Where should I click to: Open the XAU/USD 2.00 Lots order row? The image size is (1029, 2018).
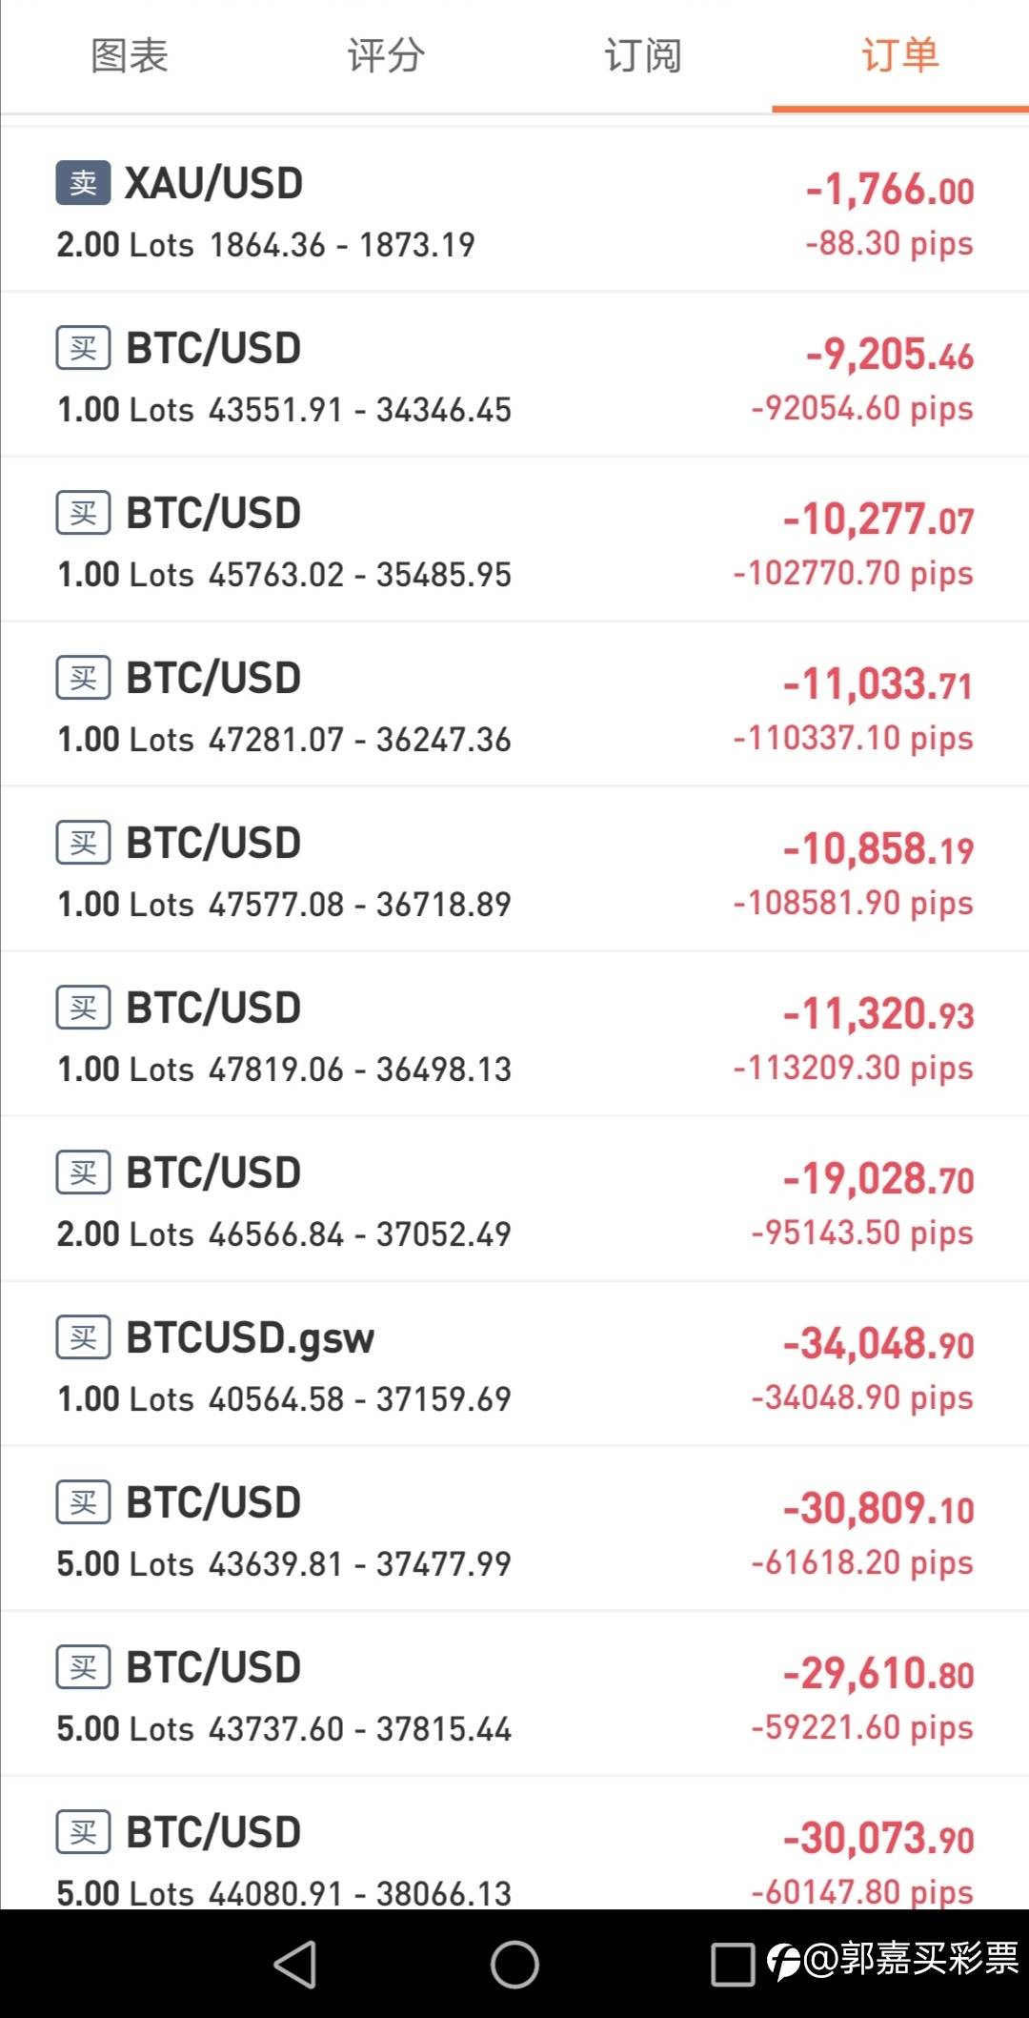pos(514,210)
